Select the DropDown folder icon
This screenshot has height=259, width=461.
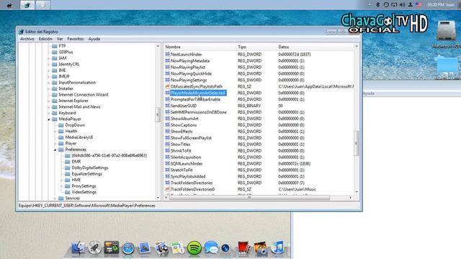(x=61, y=125)
